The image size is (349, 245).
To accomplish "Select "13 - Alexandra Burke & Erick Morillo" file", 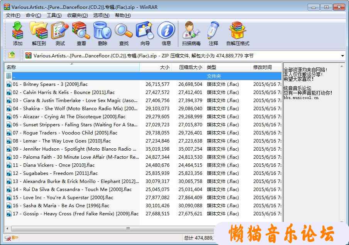I will coord(76,181).
